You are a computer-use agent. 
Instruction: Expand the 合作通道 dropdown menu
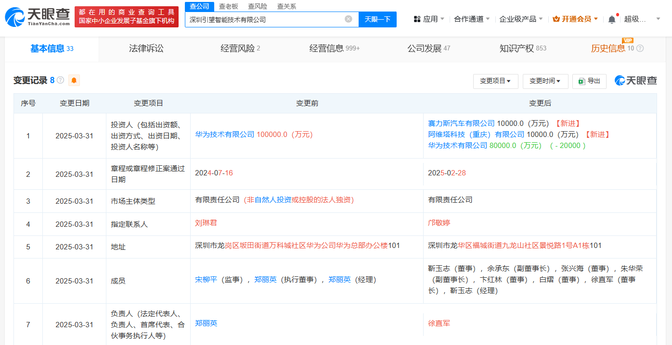pyautogui.click(x=472, y=19)
